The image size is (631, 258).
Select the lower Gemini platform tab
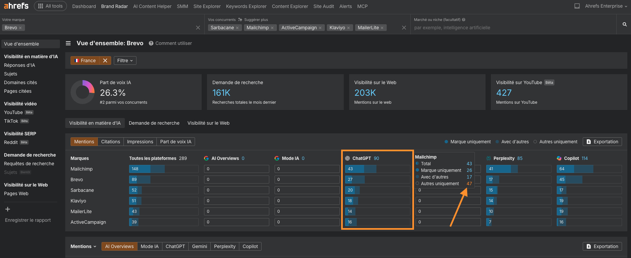[199, 246]
